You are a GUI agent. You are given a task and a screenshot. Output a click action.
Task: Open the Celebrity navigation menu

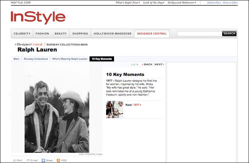22,34
